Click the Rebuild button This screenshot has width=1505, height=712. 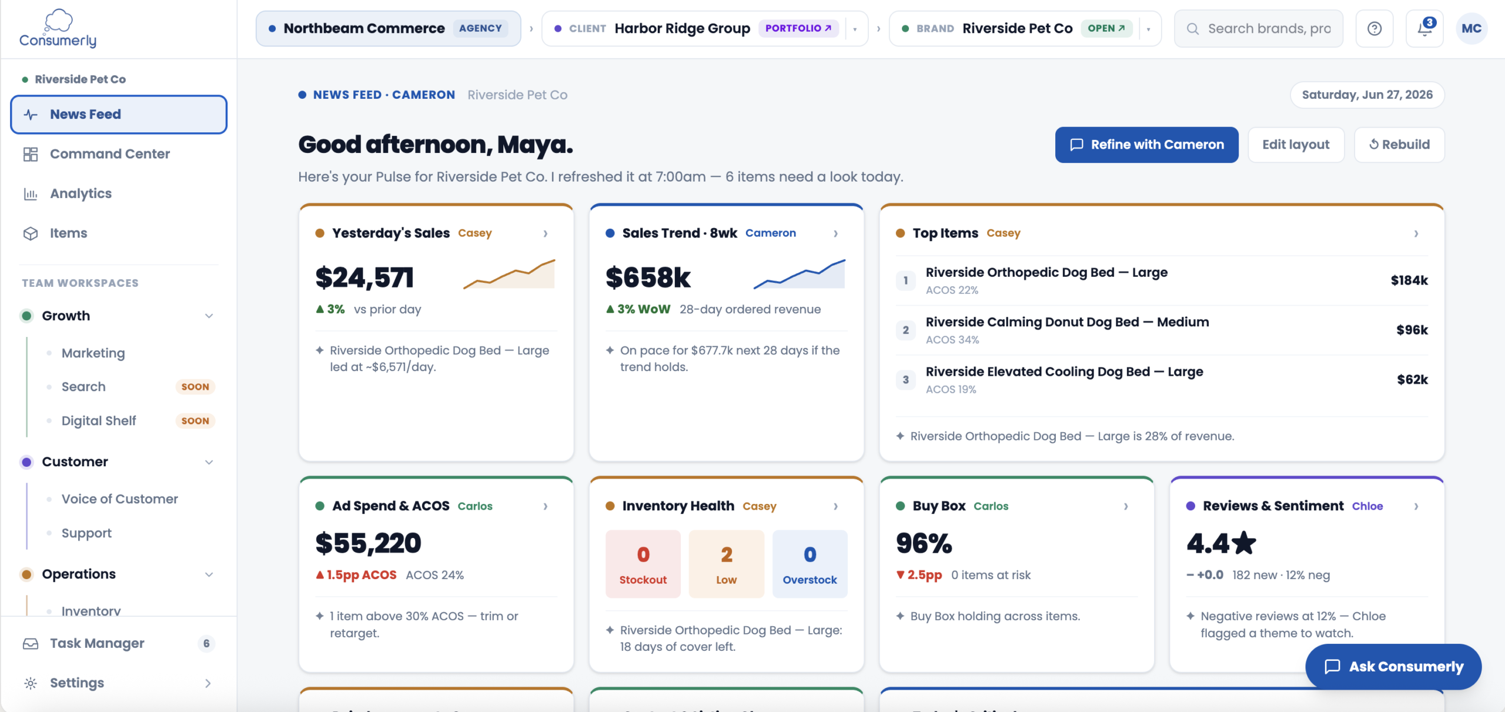tap(1399, 145)
